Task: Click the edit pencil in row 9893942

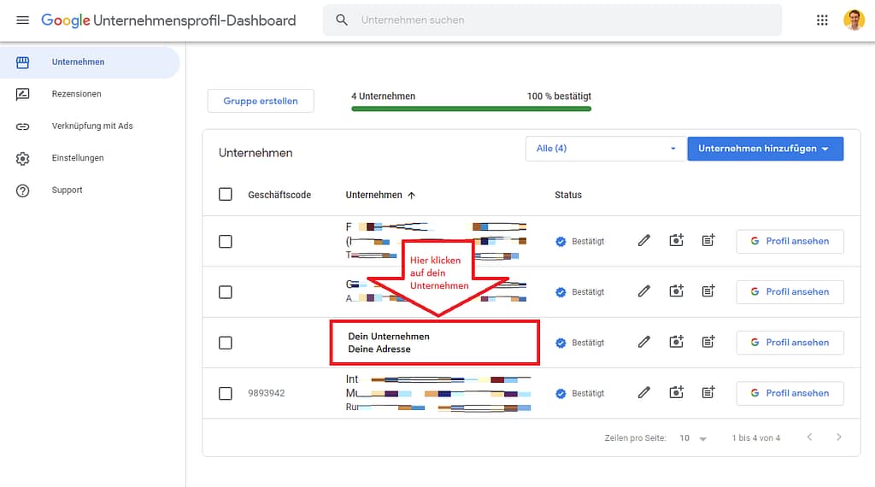Action: (x=644, y=393)
